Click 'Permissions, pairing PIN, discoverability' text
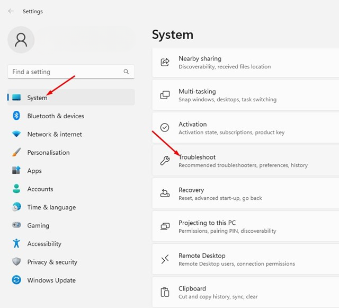This screenshot has height=308, width=339. [x=227, y=231]
